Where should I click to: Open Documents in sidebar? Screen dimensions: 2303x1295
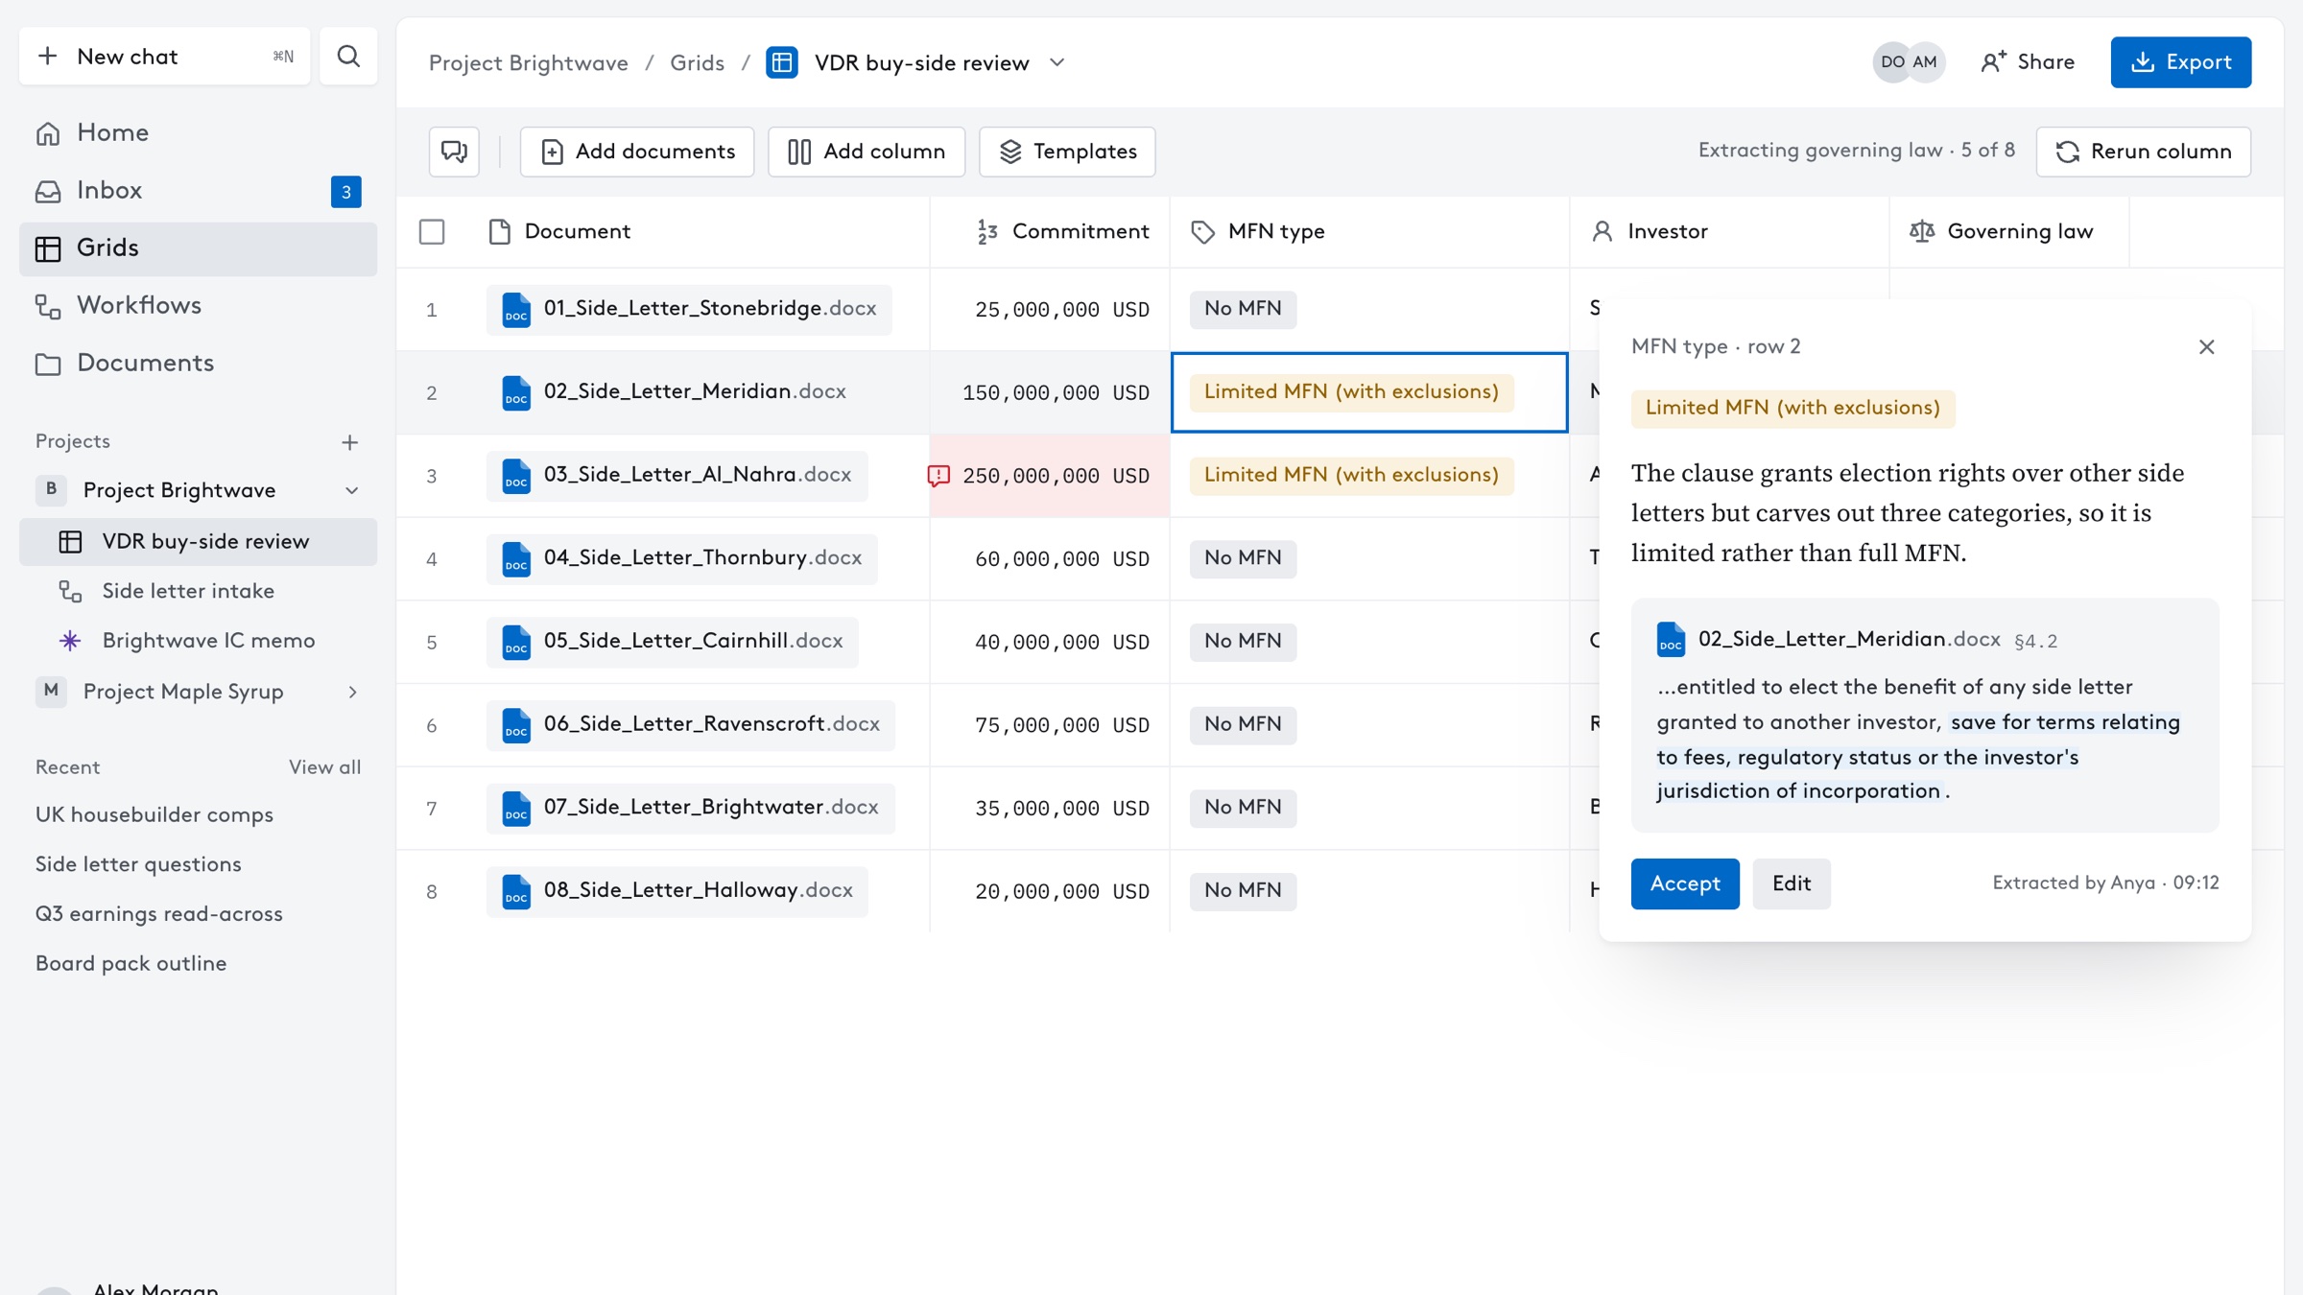tap(198, 363)
